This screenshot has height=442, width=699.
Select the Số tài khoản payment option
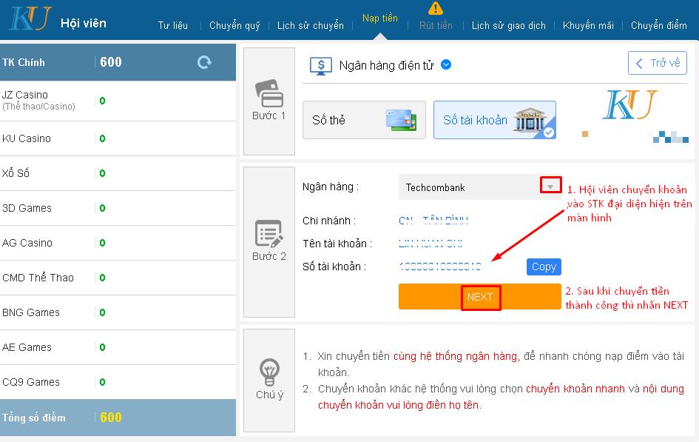click(494, 120)
